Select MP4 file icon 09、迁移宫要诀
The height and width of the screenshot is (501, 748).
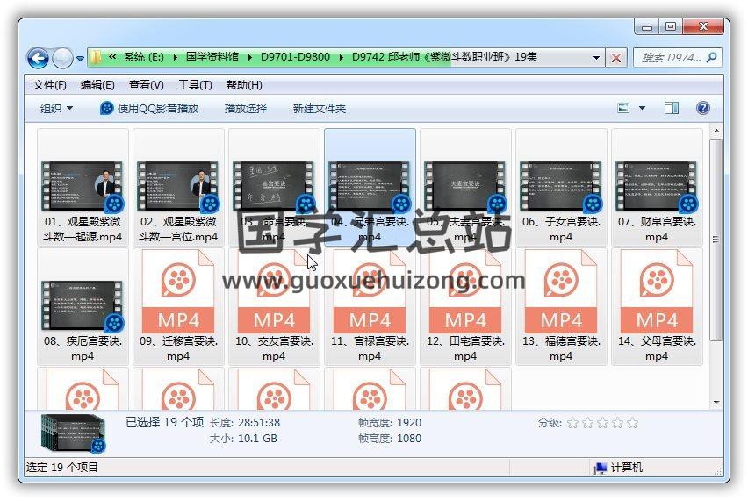tap(178, 291)
